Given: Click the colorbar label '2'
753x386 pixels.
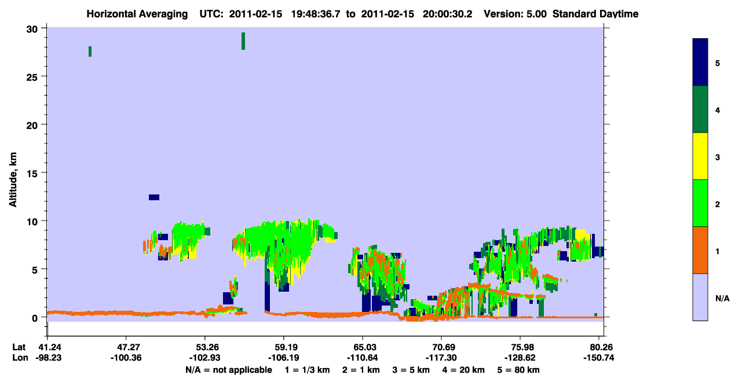Looking at the screenshot, I should [x=717, y=204].
